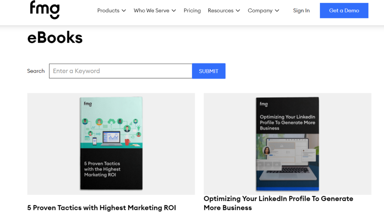
Task: Click the Resources chevron icon
Action: (237, 10)
